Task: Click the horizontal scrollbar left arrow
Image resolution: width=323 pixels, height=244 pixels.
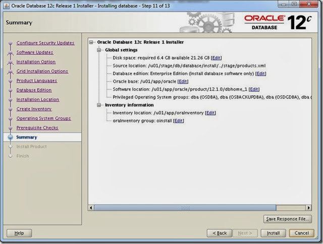Action: pyautogui.click(x=91, y=208)
